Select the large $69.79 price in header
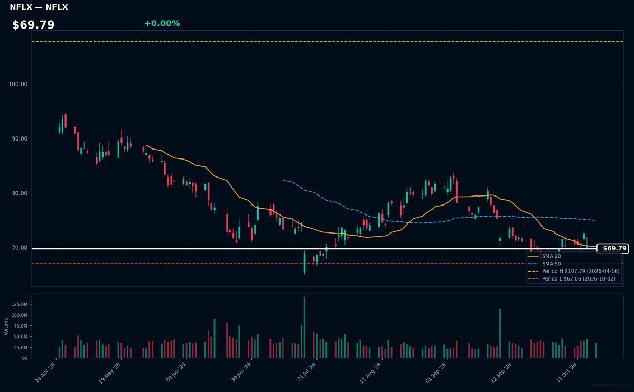The image size is (634, 392). (33, 25)
